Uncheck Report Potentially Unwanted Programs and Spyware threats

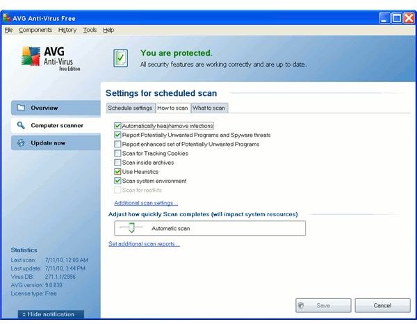pyautogui.click(x=117, y=135)
